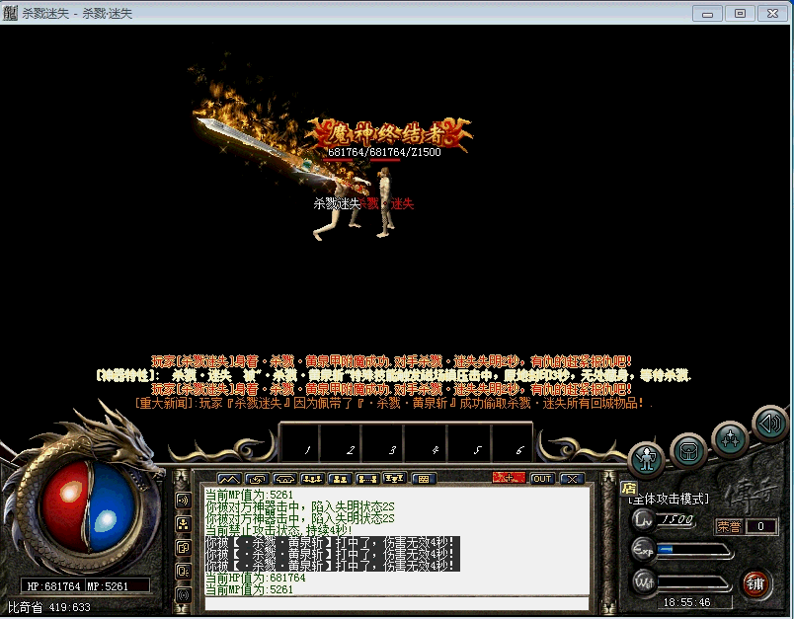Image resolution: width=794 pixels, height=619 pixels.
Task: Toggle the bottom broadcast channel side button
Action: pos(184,594)
